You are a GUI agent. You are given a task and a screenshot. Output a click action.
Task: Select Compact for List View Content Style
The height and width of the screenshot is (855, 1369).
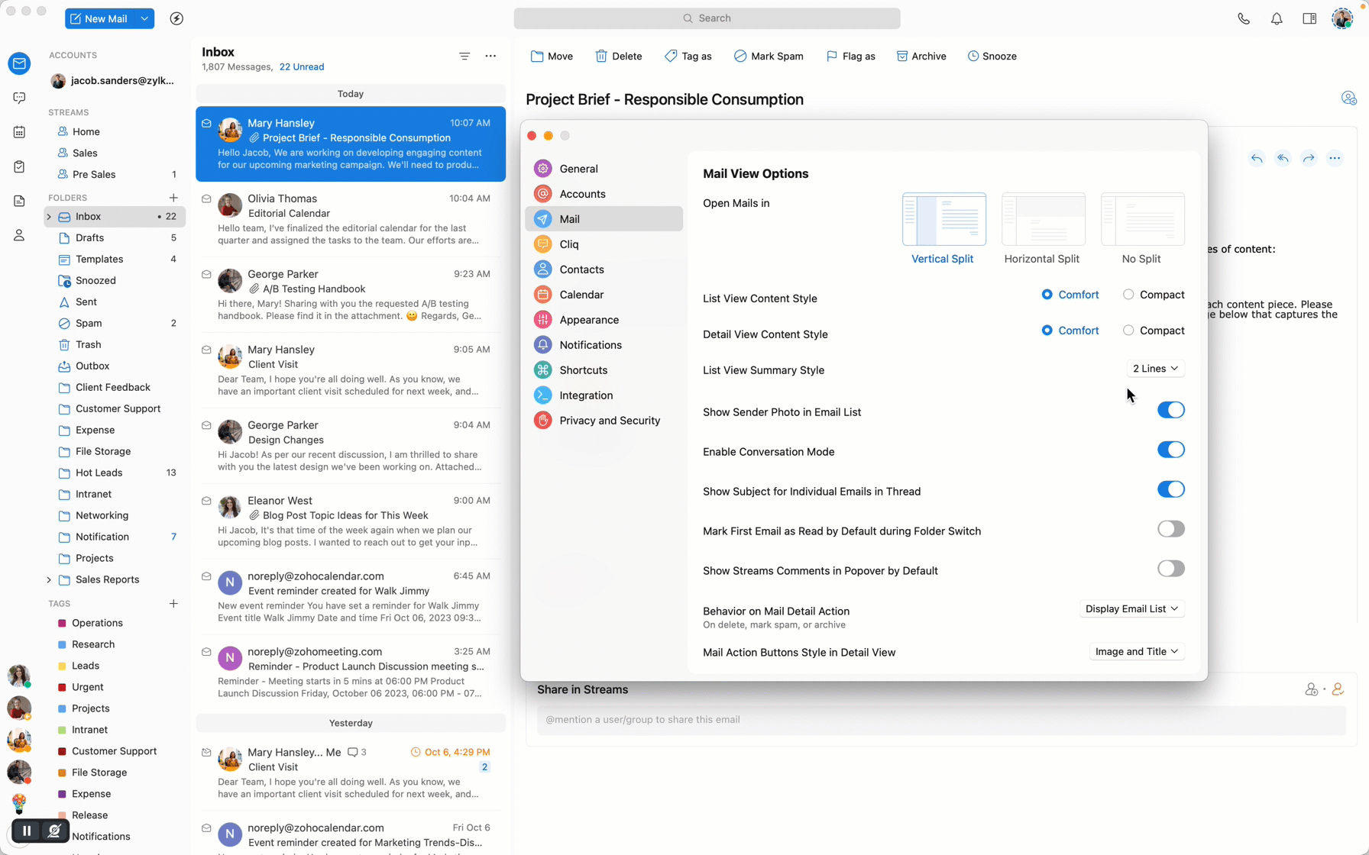point(1128,295)
